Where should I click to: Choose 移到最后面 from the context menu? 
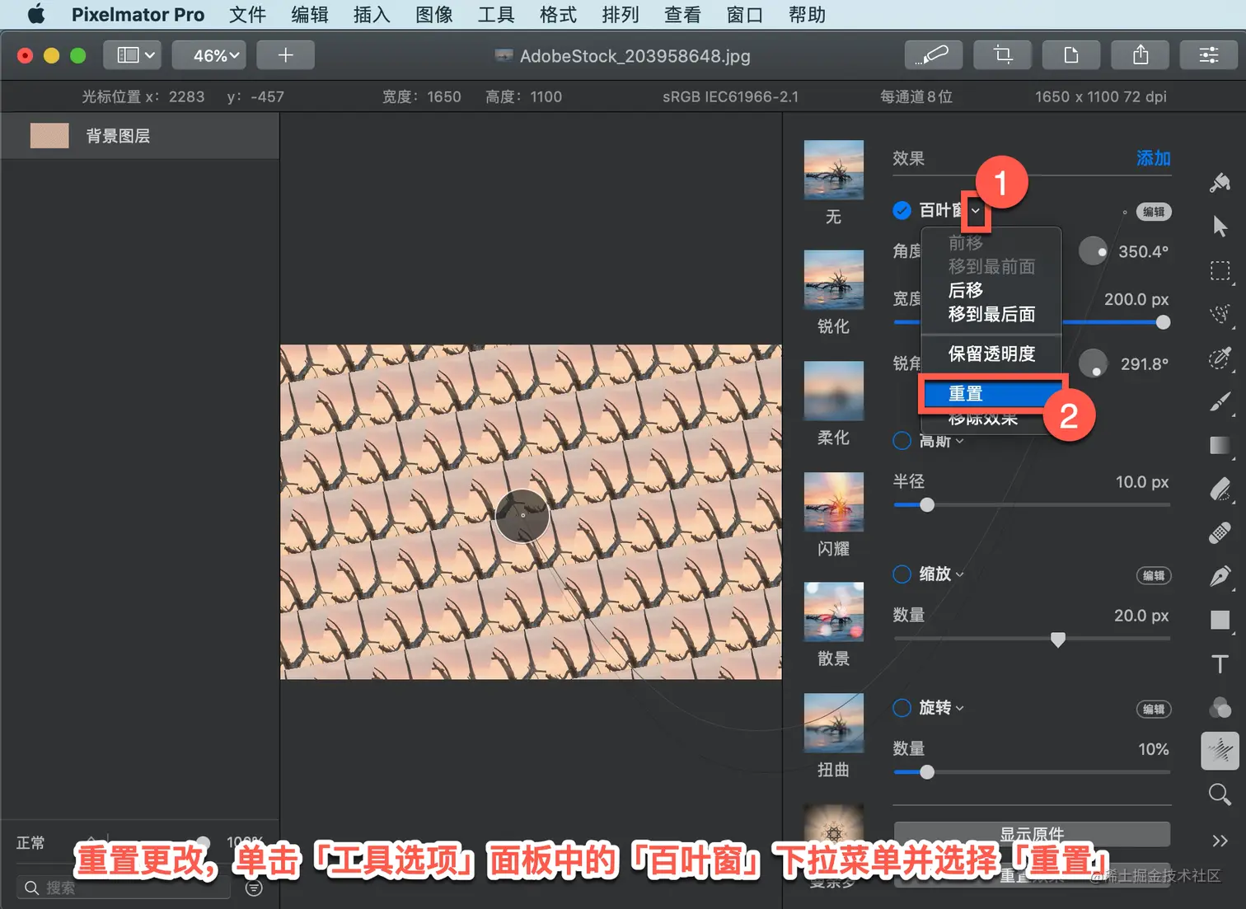point(991,314)
